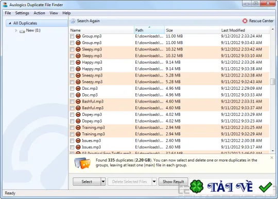Select the New (E:) tree label
Image resolution: width=278 pixels, height=199 pixels.
tap(33, 30)
